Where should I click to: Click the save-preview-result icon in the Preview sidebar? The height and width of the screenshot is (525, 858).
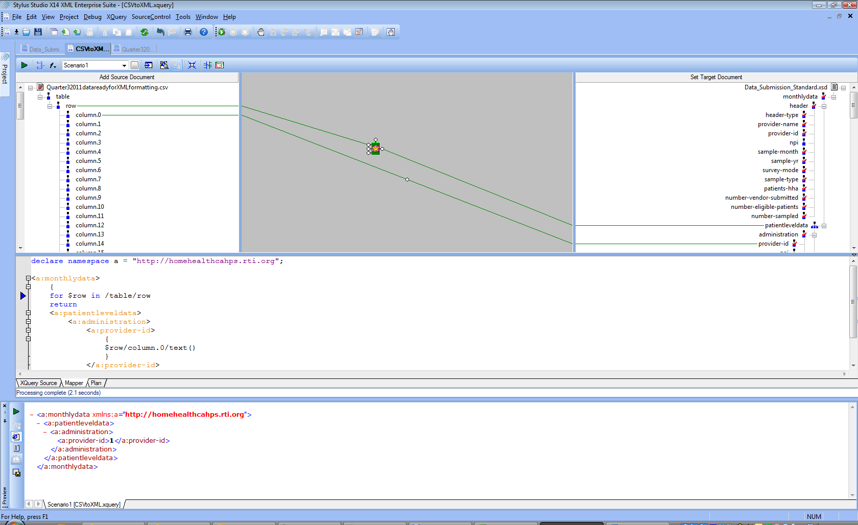[16, 473]
